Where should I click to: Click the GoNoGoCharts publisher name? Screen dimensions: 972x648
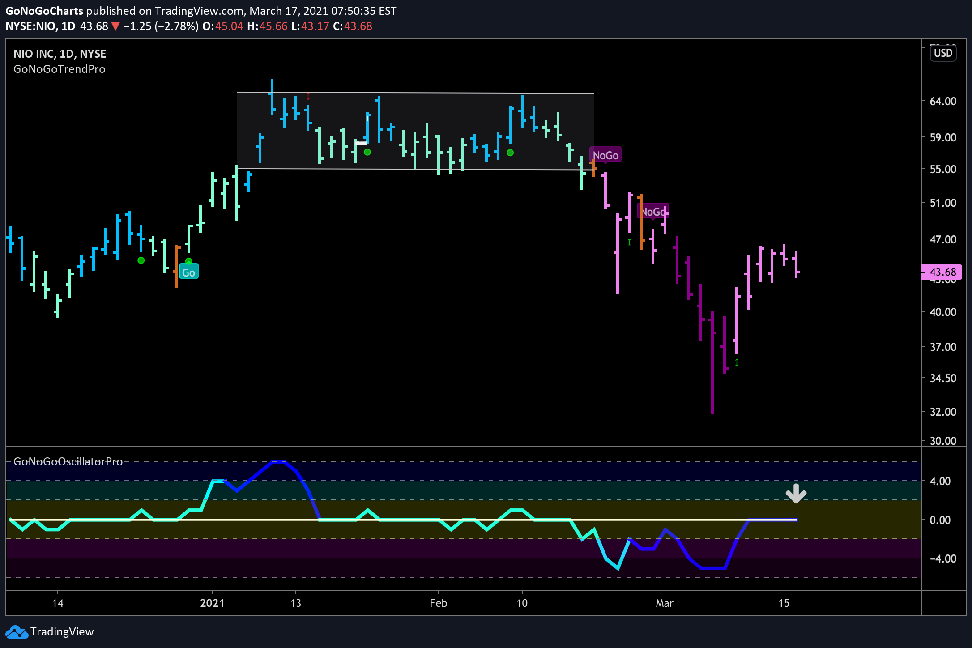[x=44, y=11]
